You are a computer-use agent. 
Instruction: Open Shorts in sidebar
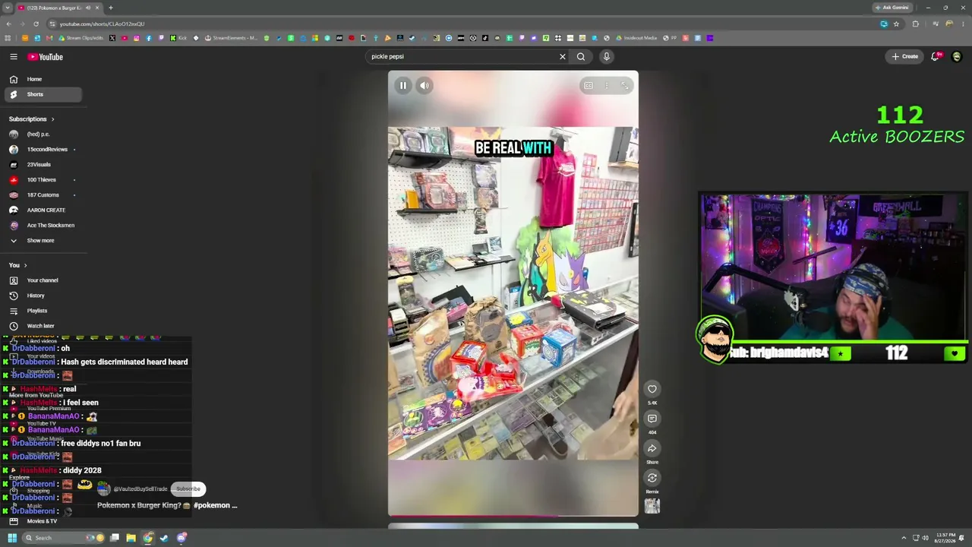(42, 94)
